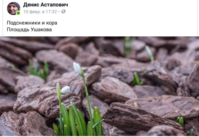Click the tall white snowdrop bud in photo

[77, 68]
